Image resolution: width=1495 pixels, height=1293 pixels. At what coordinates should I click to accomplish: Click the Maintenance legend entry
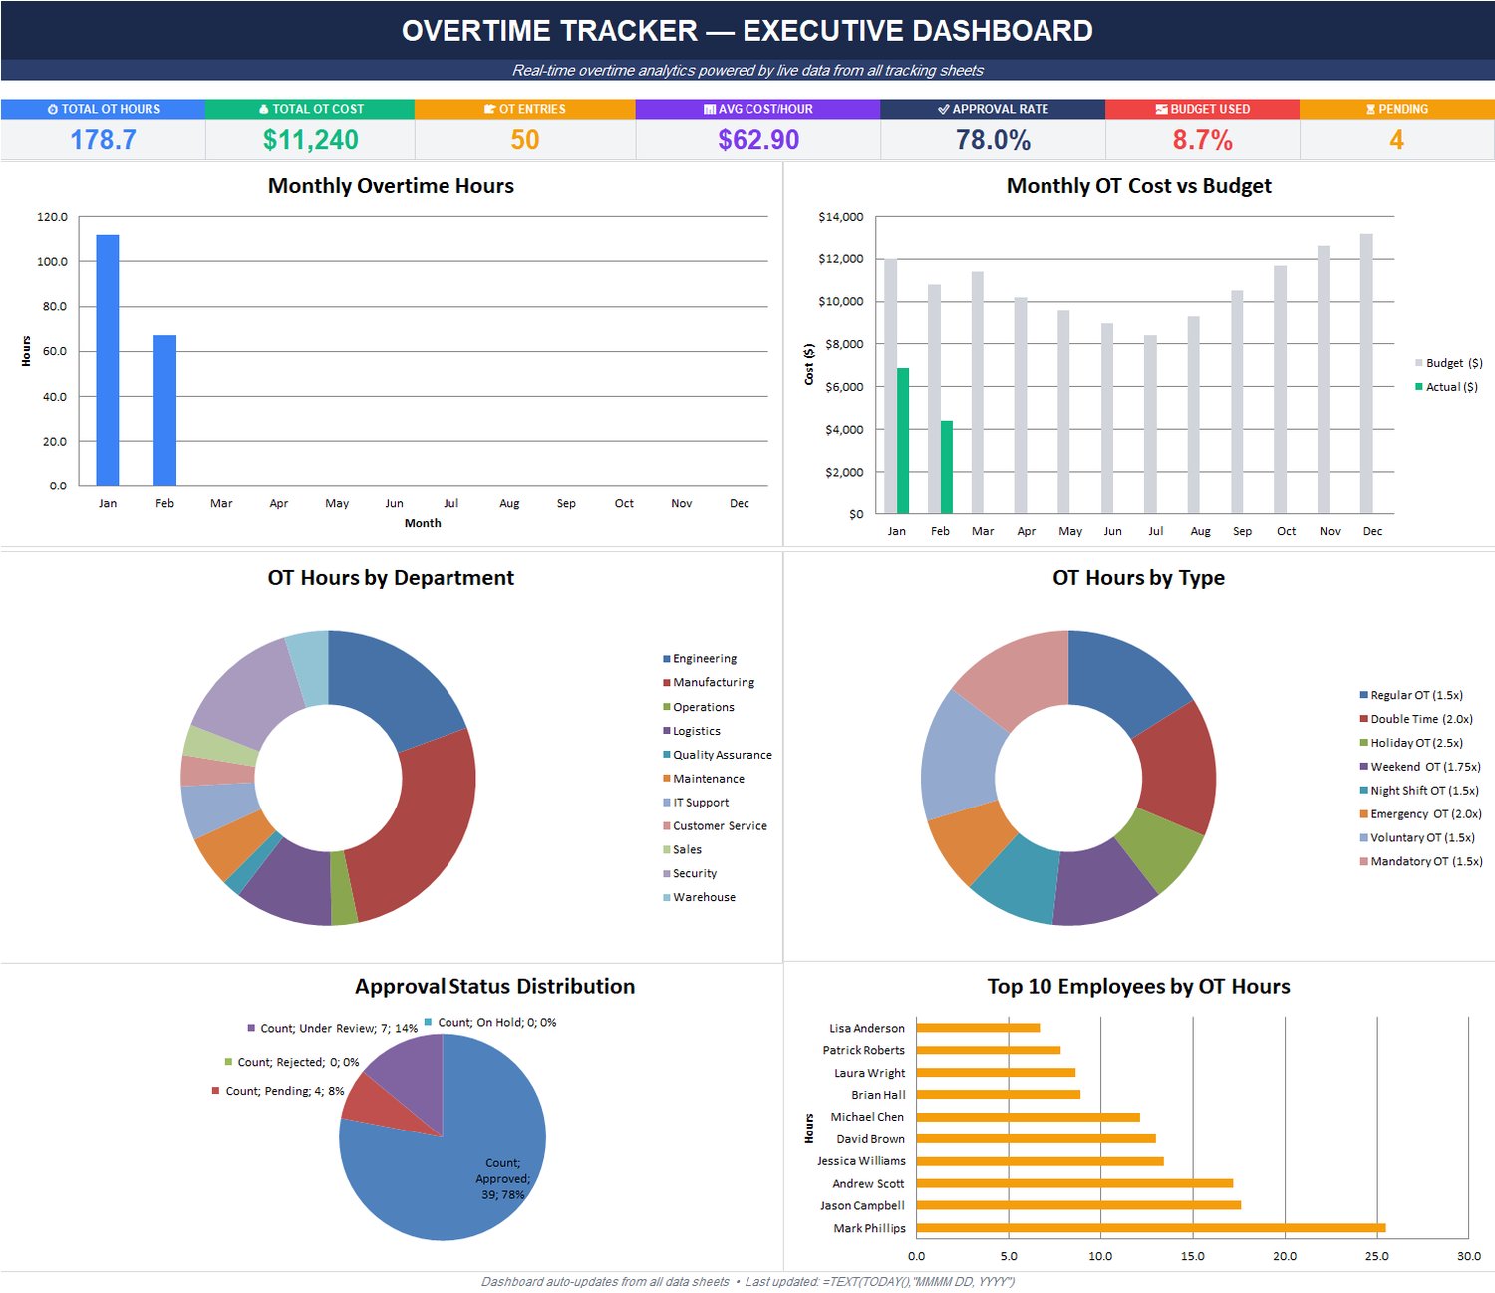[x=704, y=779]
